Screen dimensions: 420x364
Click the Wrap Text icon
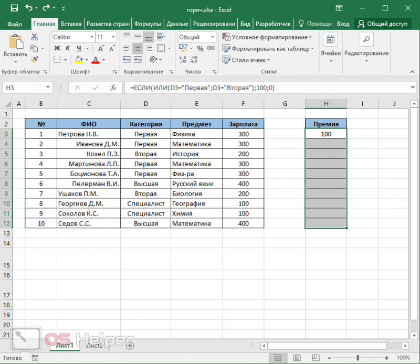pyautogui.click(x=161, y=37)
